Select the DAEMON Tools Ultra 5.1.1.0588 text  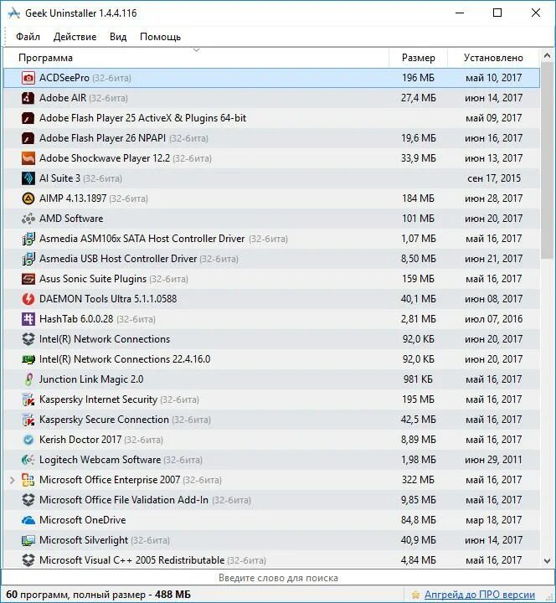(108, 299)
